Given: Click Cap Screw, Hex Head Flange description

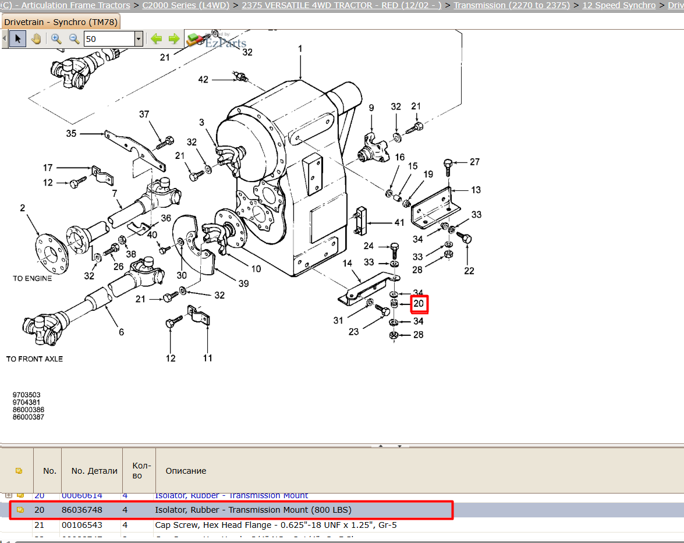Looking at the screenshot, I should click(x=276, y=525).
